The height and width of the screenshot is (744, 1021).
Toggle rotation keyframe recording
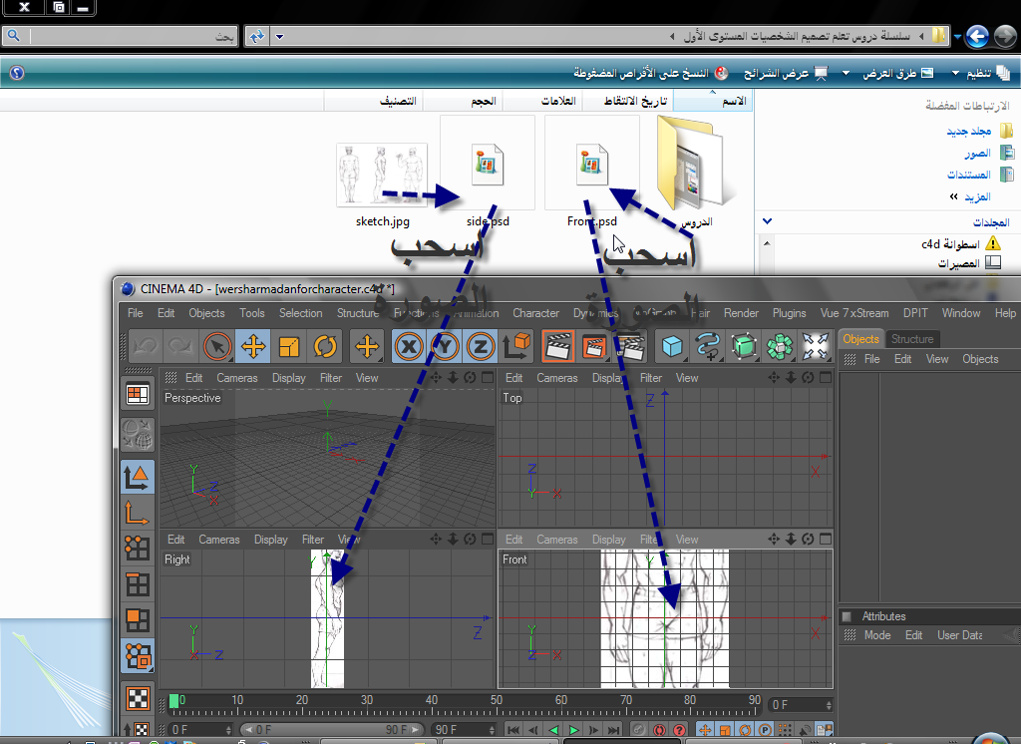click(745, 730)
